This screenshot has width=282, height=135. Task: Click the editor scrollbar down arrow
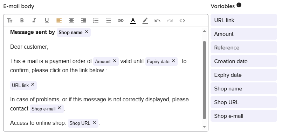click(x=204, y=127)
